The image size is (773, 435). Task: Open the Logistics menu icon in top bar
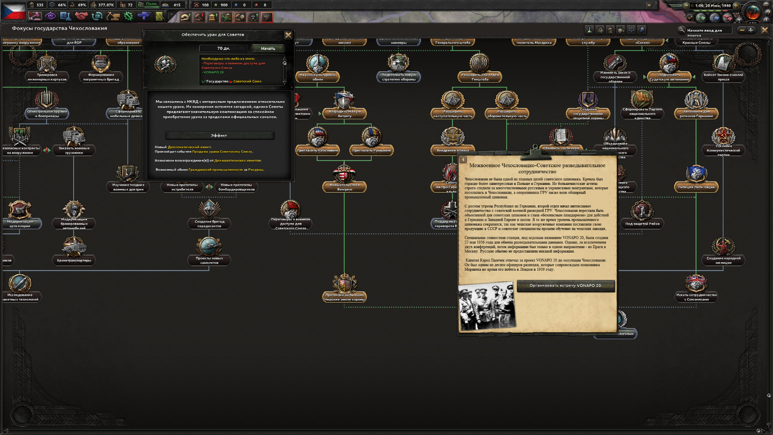click(159, 17)
